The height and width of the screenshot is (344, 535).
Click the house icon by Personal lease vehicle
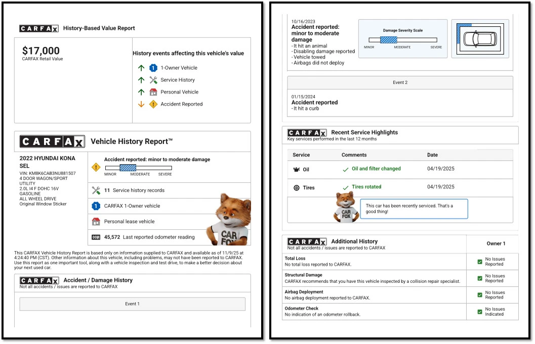[x=96, y=222]
